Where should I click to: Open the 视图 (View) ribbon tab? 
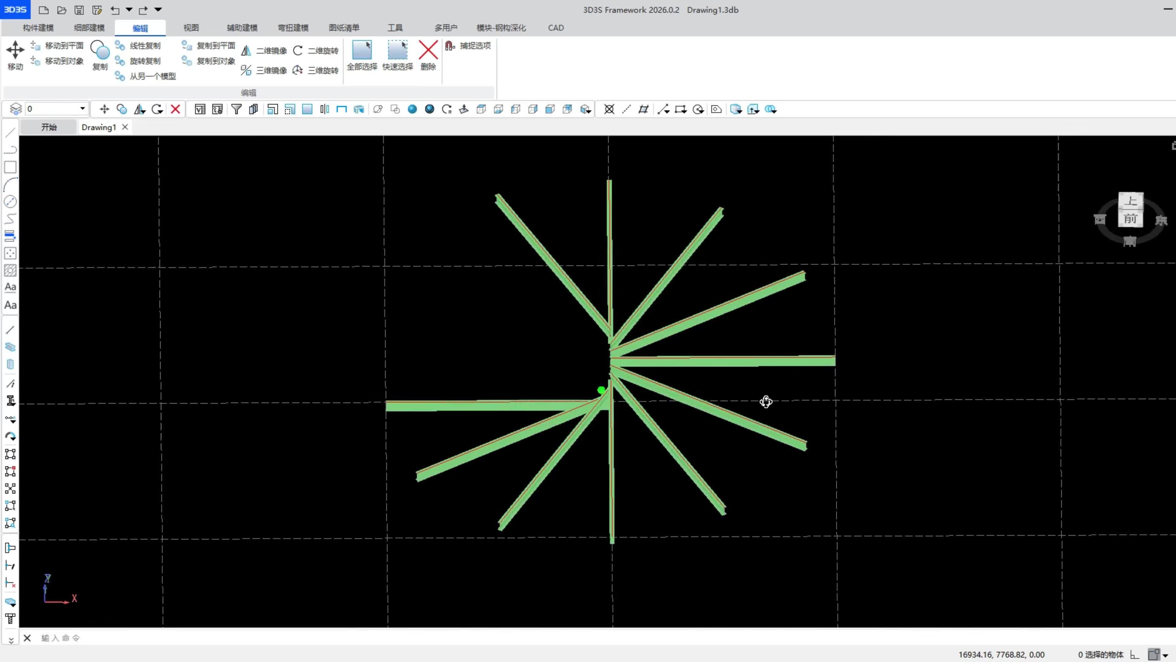(x=191, y=28)
